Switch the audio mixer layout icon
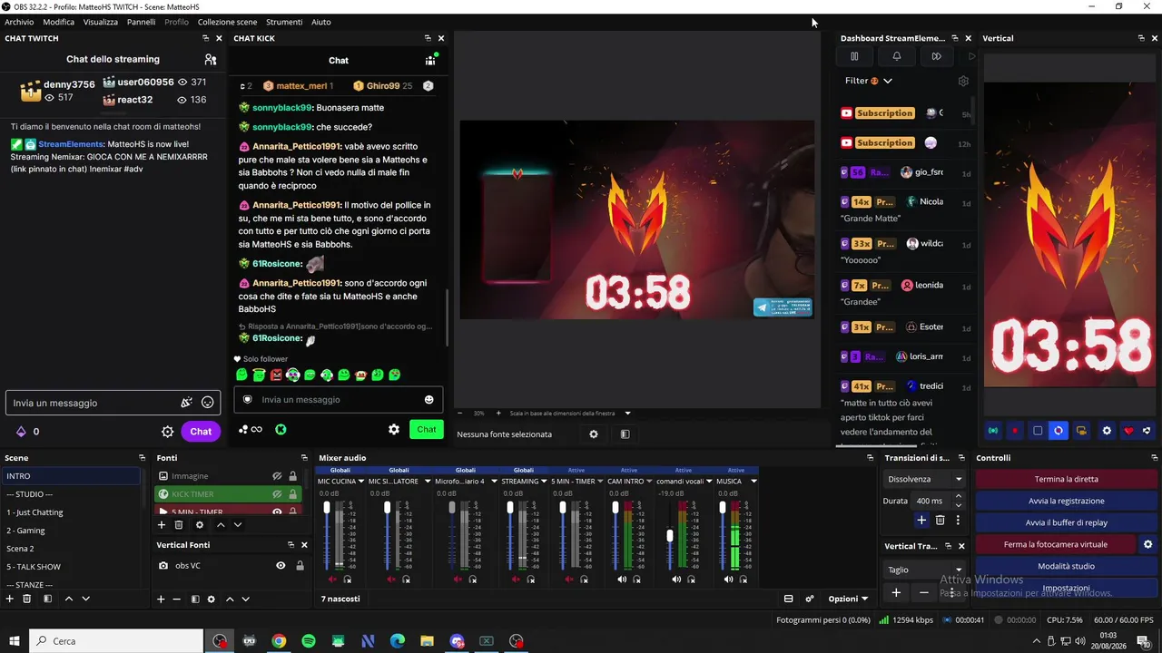Screen dimensions: 1162x653 point(788,599)
